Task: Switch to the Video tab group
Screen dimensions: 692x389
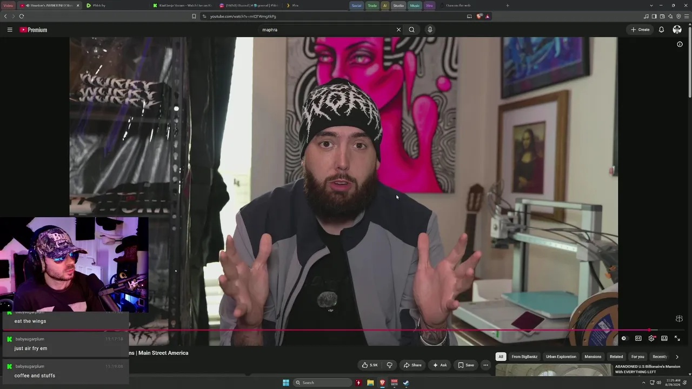Action: point(8,5)
